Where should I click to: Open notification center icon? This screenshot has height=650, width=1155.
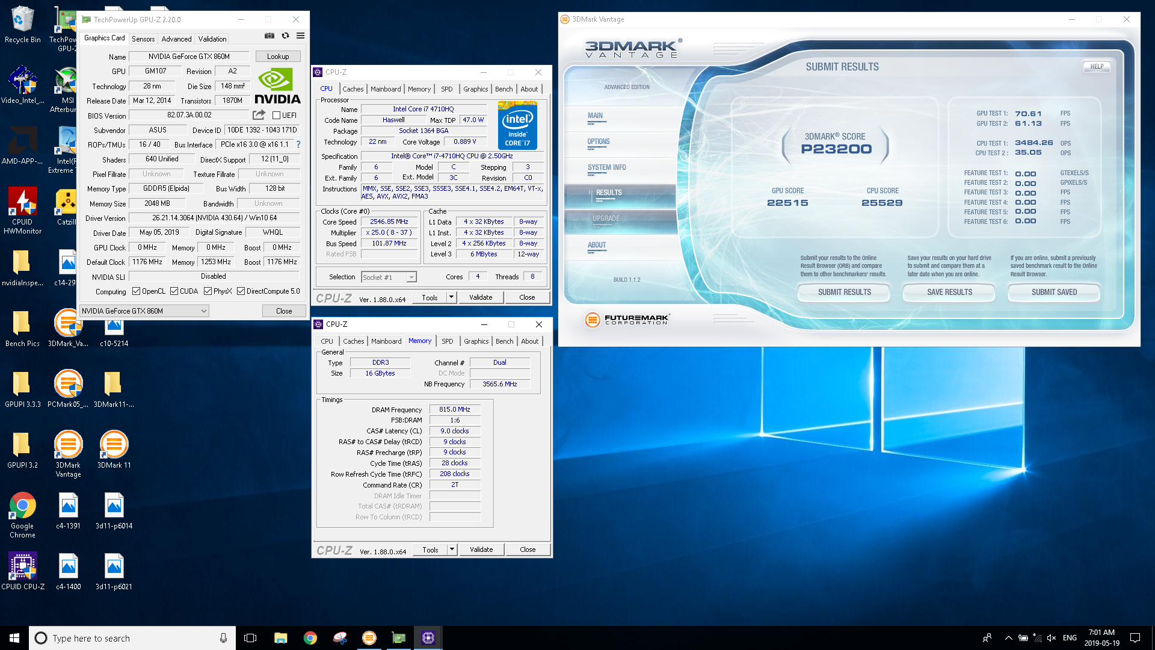(1135, 638)
